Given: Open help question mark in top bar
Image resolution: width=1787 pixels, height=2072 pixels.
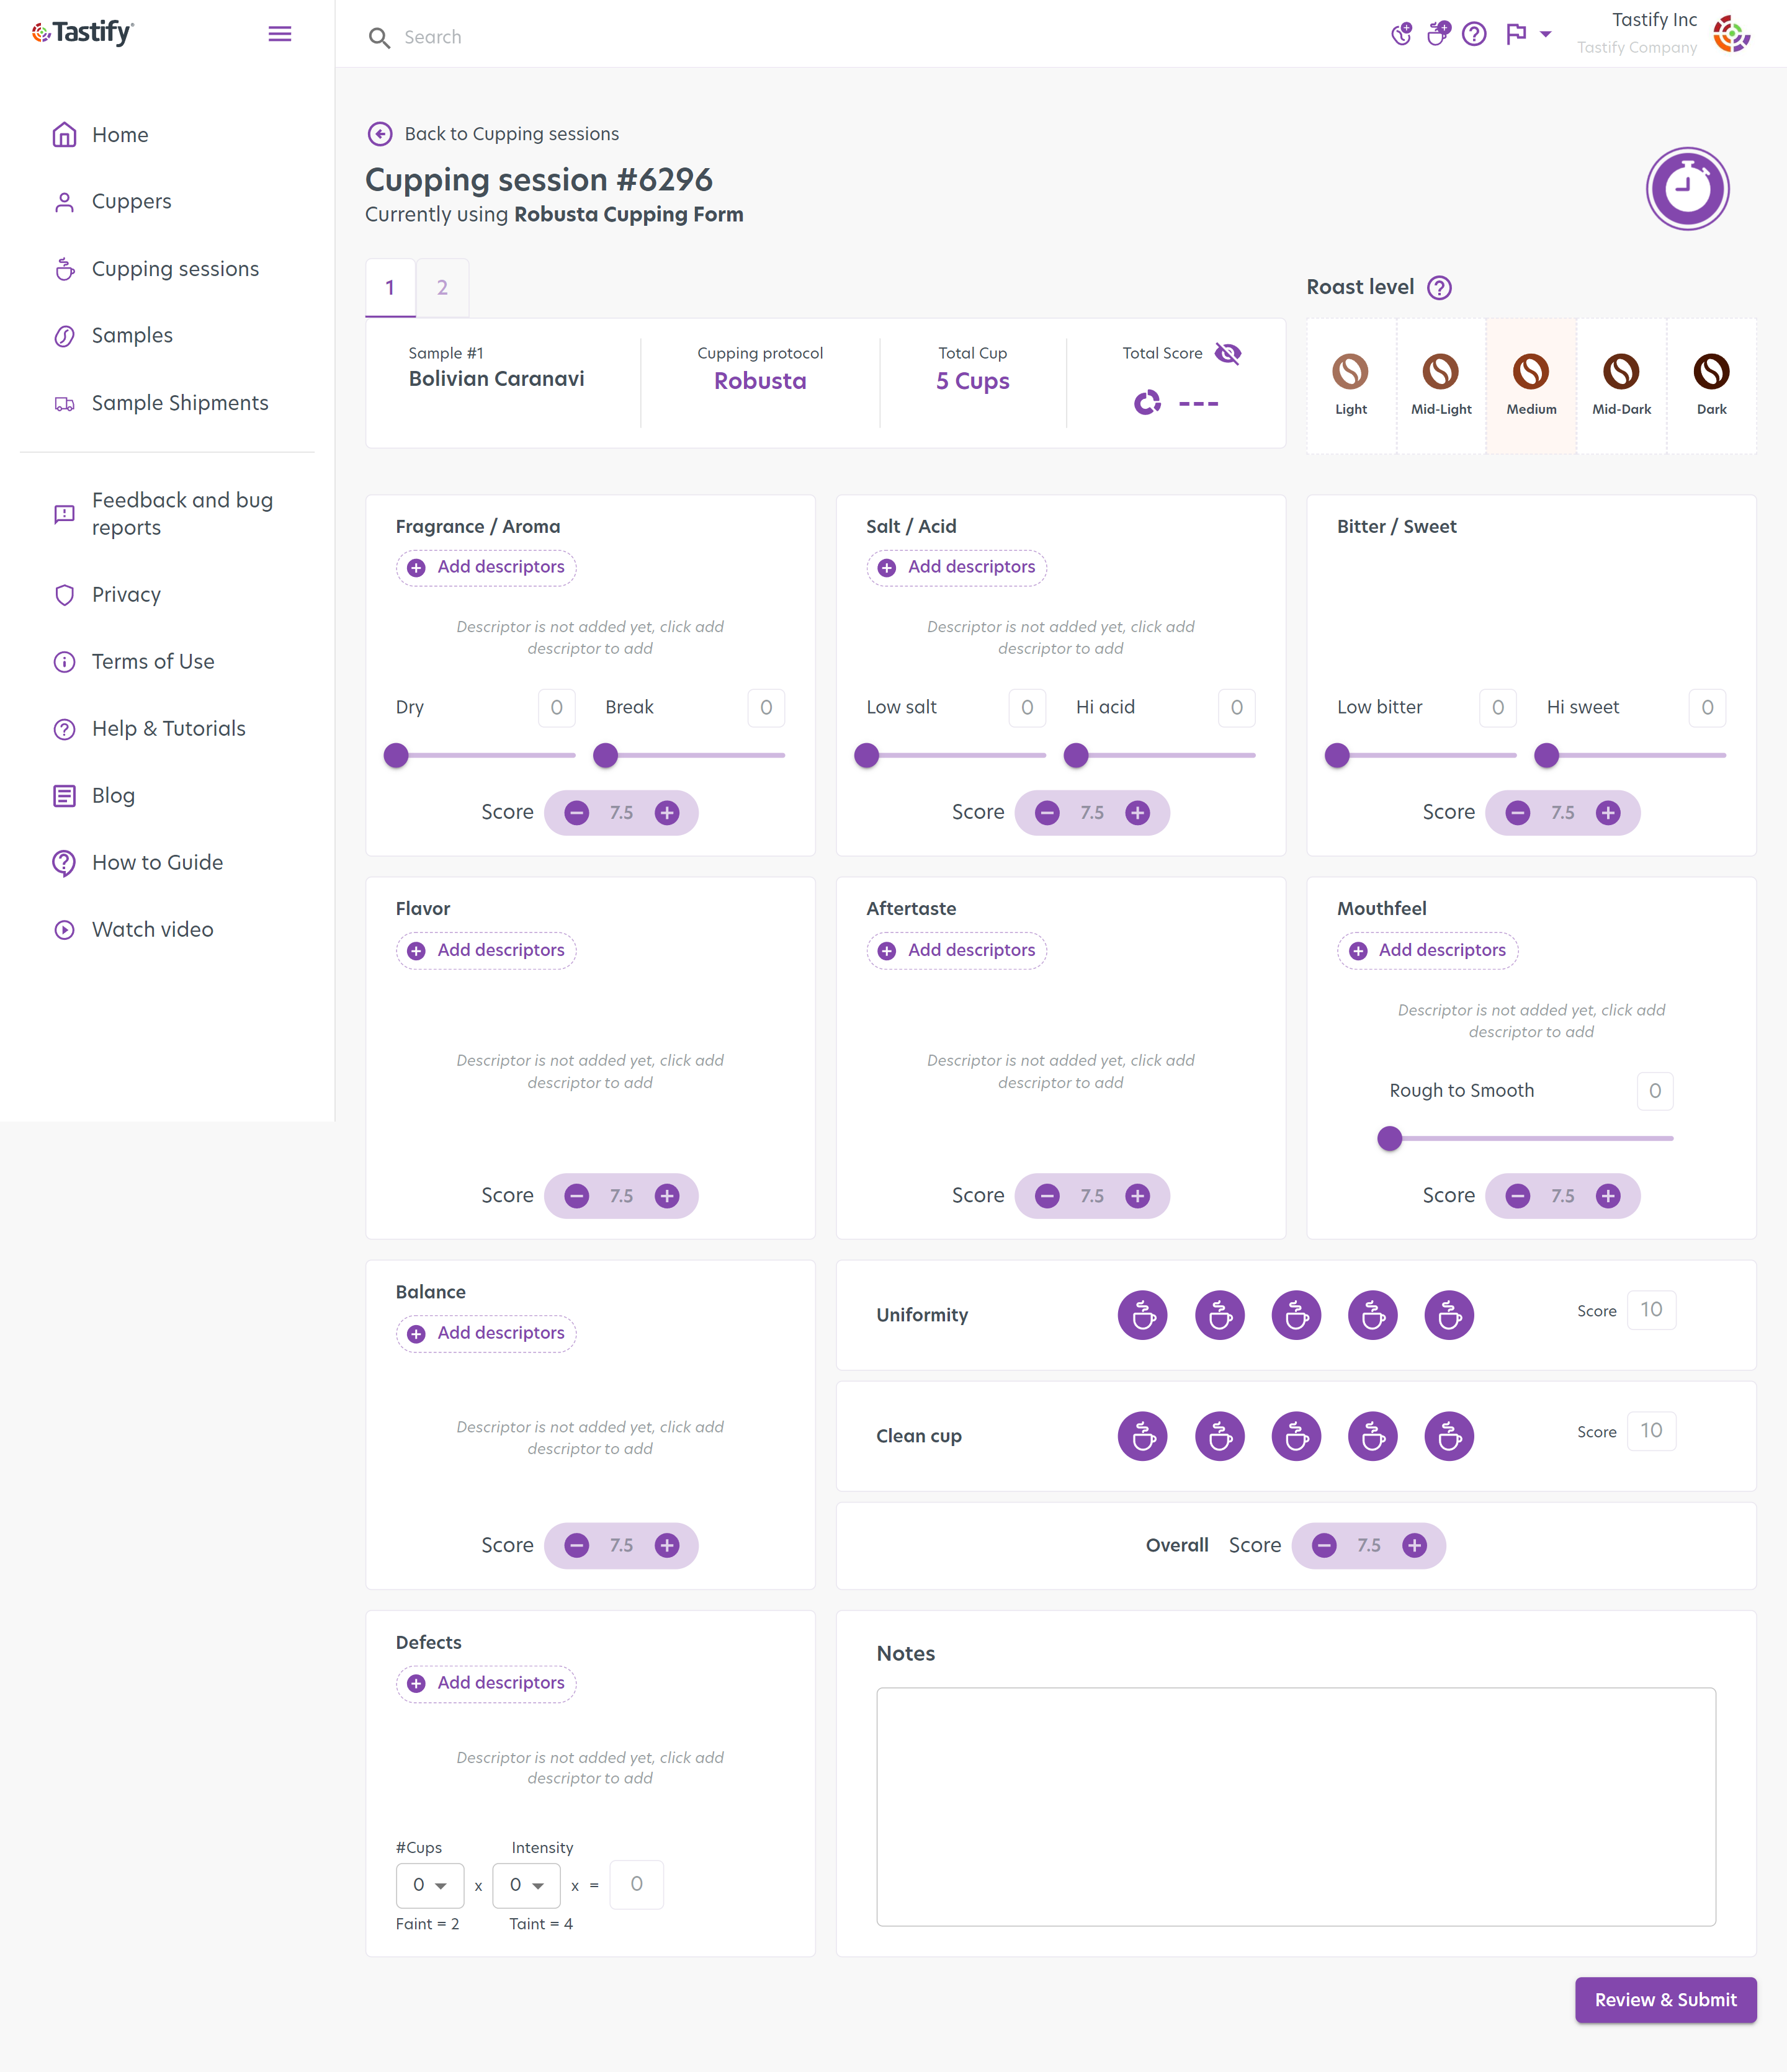Looking at the screenshot, I should [1474, 35].
